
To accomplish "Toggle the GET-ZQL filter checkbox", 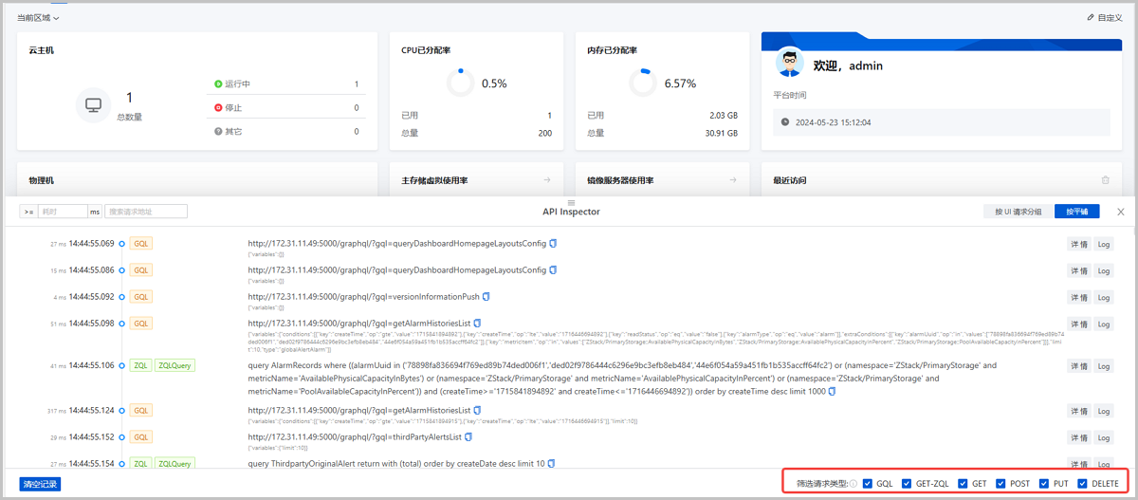I will tap(908, 484).
